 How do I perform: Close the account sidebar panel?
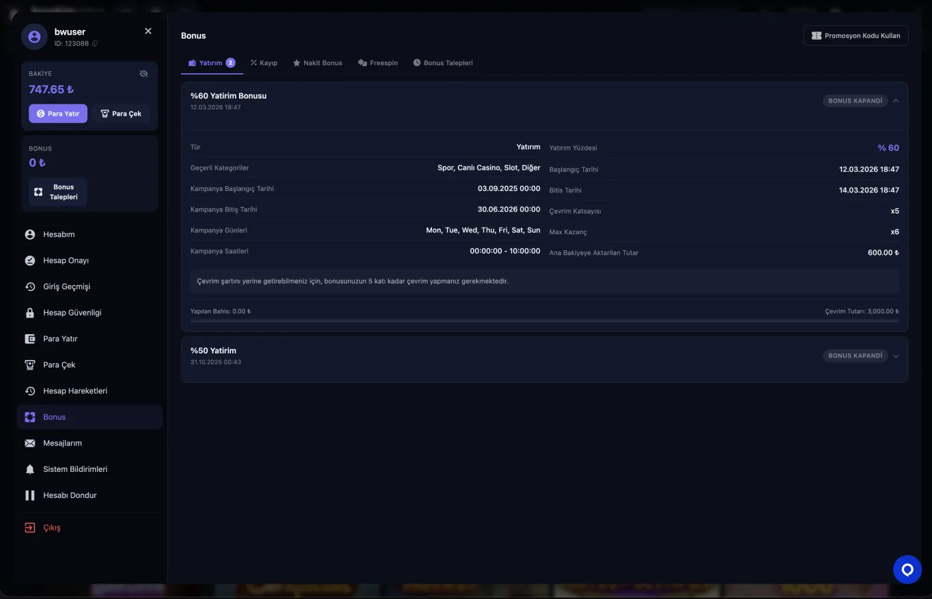148,31
